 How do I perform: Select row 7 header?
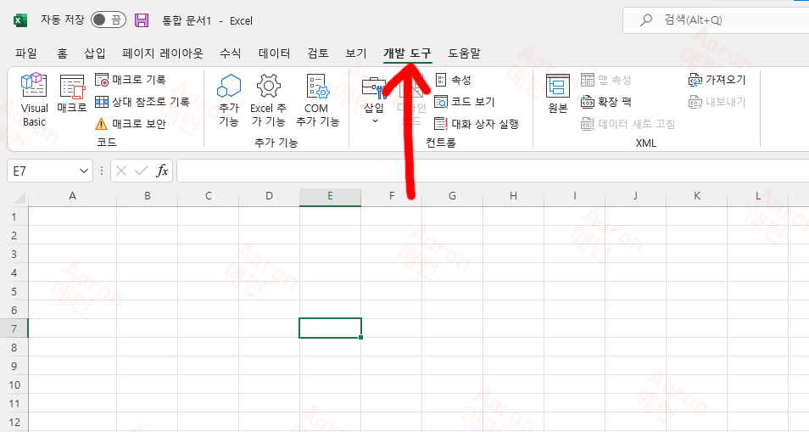(14, 328)
